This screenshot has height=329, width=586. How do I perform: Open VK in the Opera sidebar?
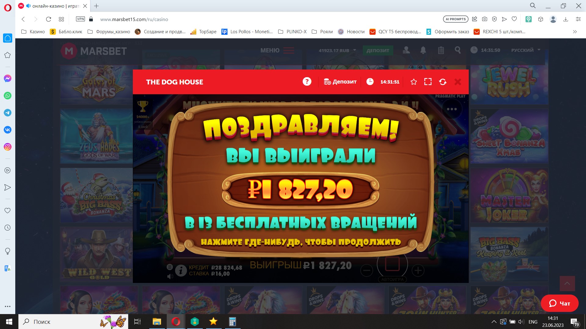coord(8,130)
